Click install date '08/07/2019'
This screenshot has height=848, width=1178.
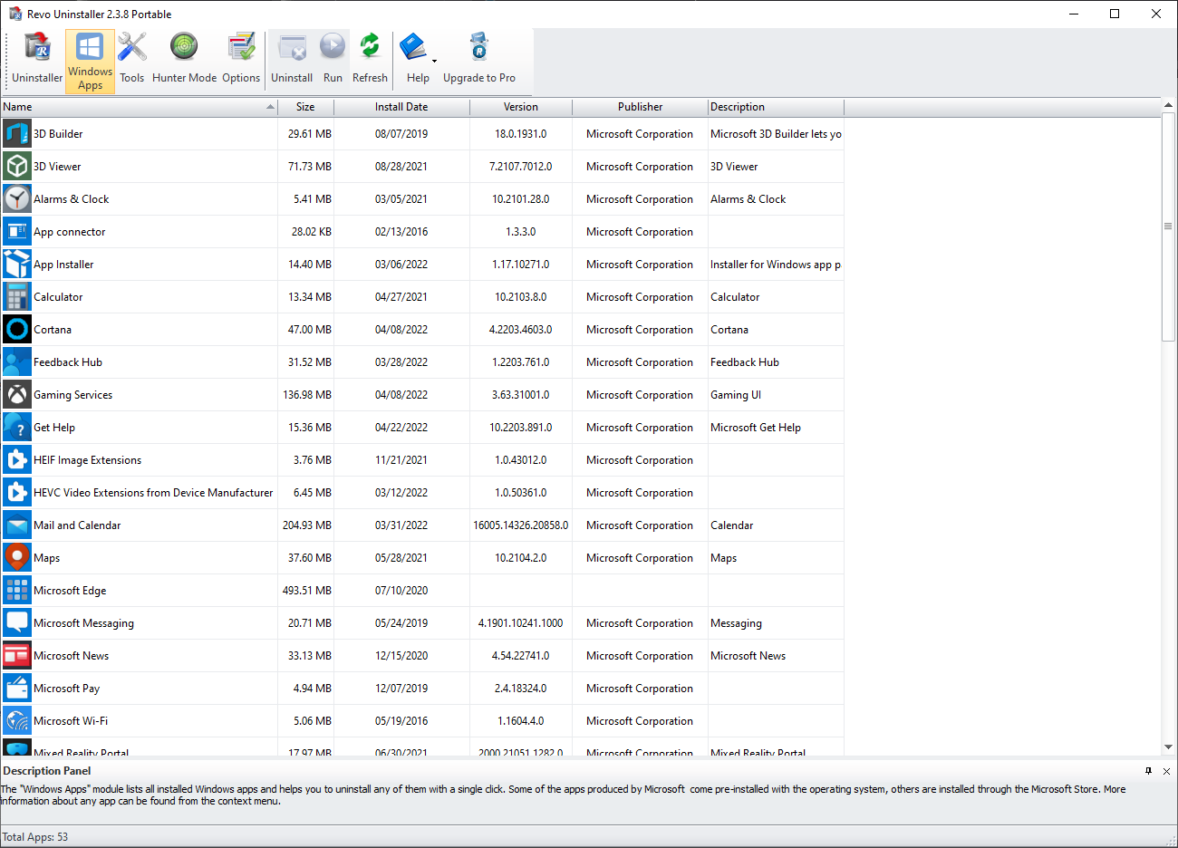click(x=401, y=134)
